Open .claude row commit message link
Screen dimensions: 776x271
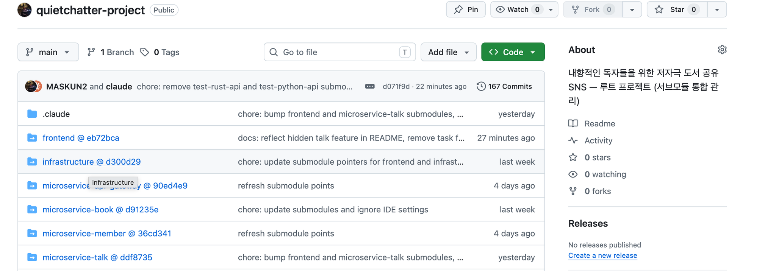pos(350,114)
